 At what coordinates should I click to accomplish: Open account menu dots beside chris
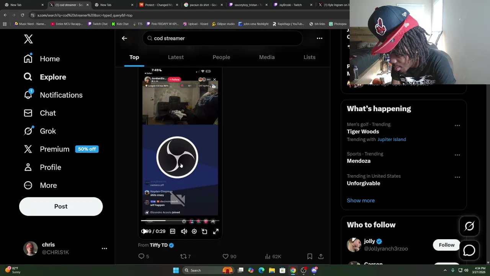104,248
